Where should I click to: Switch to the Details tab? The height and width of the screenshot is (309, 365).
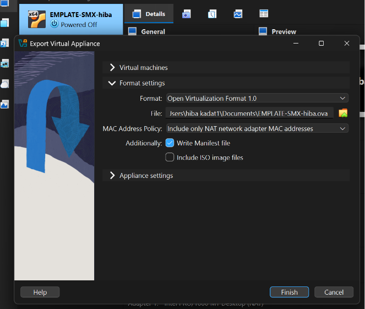click(x=149, y=14)
